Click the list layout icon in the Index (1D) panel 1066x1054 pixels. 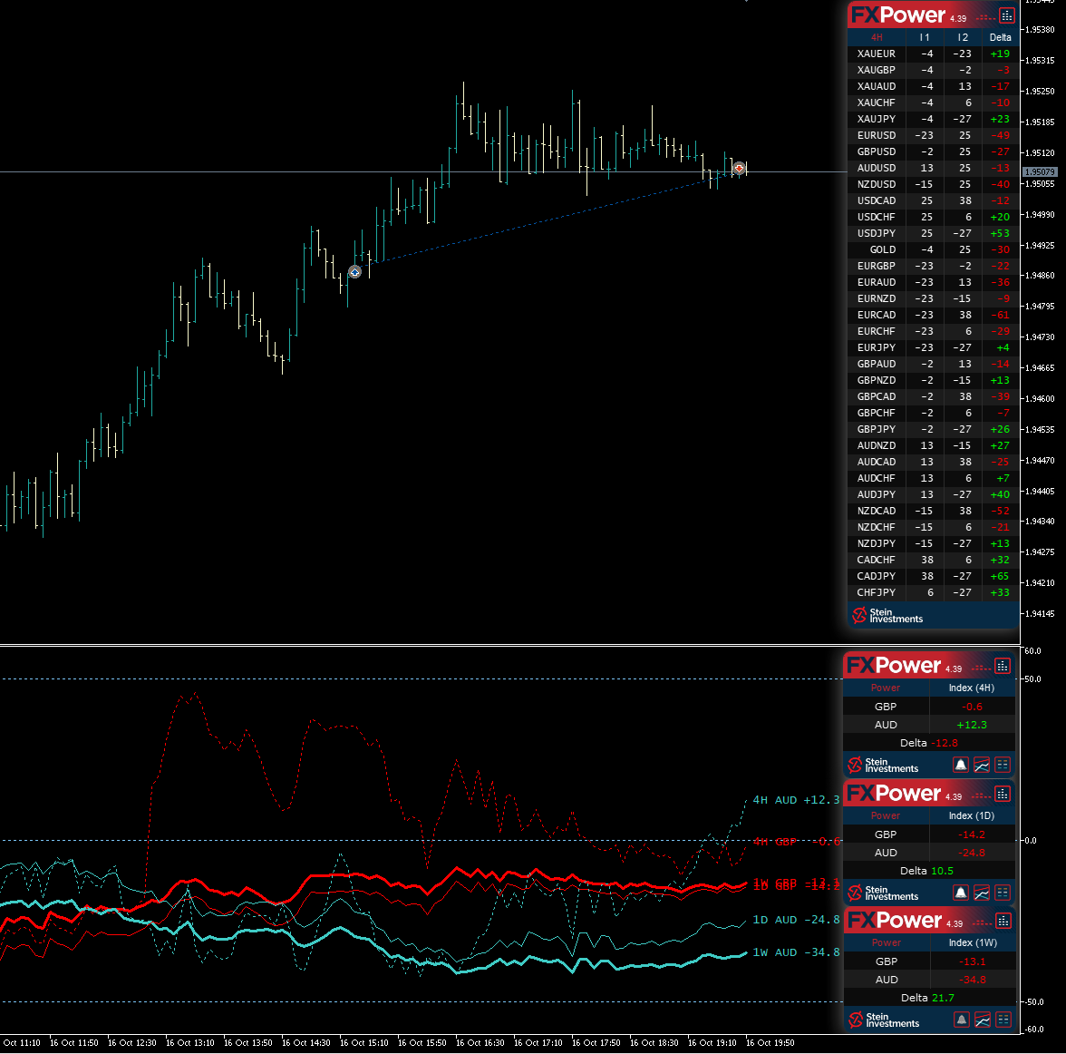coord(1003,892)
